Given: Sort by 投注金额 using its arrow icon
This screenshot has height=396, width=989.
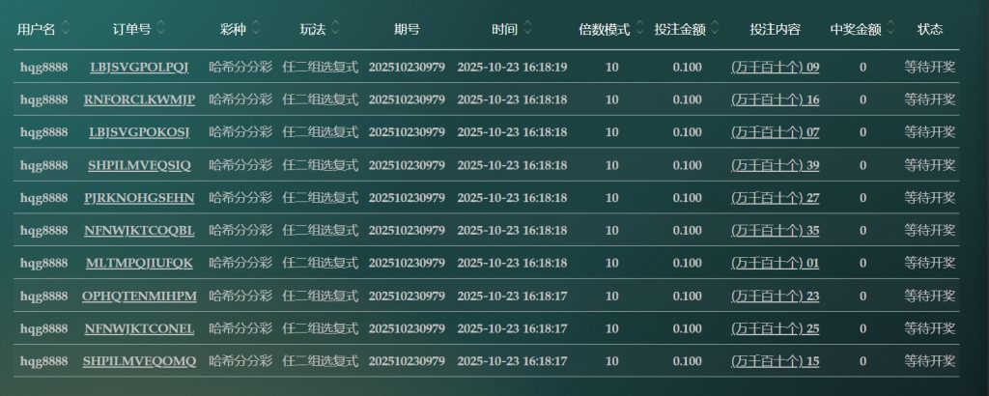Looking at the screenshot, I should coord(714,29).
